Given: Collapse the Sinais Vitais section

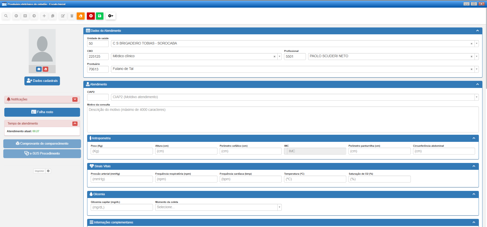Looking at the screenshot, I should click(x=474, y=166).
